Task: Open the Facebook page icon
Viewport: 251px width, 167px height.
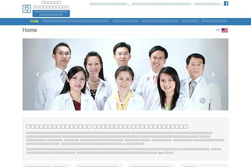Action: (226, 3)
